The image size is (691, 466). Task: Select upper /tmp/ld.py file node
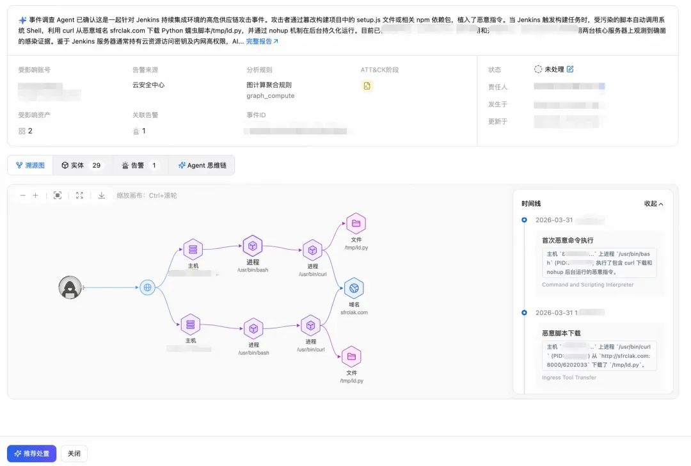pos(356,223)
